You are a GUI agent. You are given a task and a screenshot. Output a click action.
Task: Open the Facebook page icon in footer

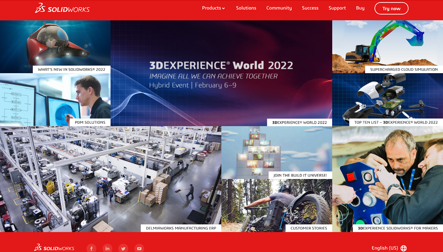tap(91, 248)
